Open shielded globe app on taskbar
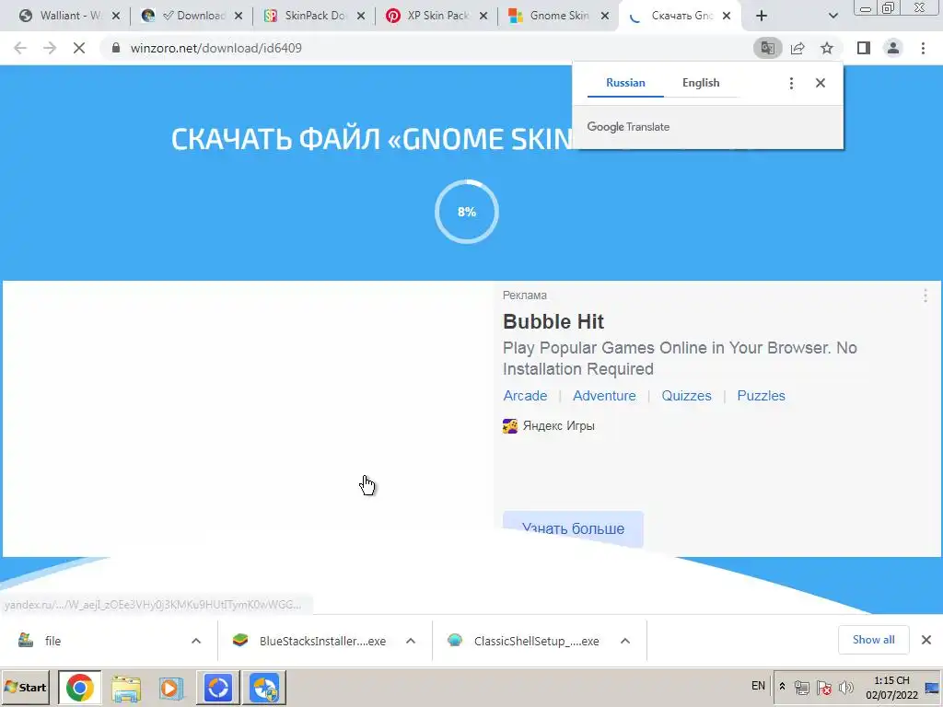Screen dimensions: 943x707 pos(264,687)
